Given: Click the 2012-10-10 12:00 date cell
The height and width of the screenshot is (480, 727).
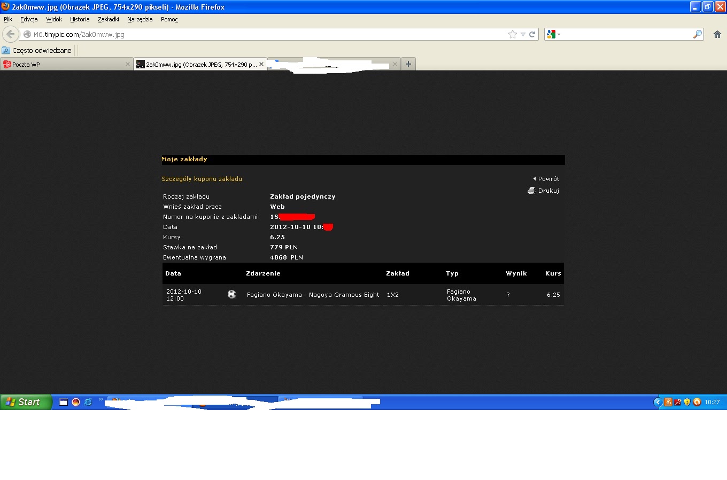Looking at the screenshot, I should point(184,295).
